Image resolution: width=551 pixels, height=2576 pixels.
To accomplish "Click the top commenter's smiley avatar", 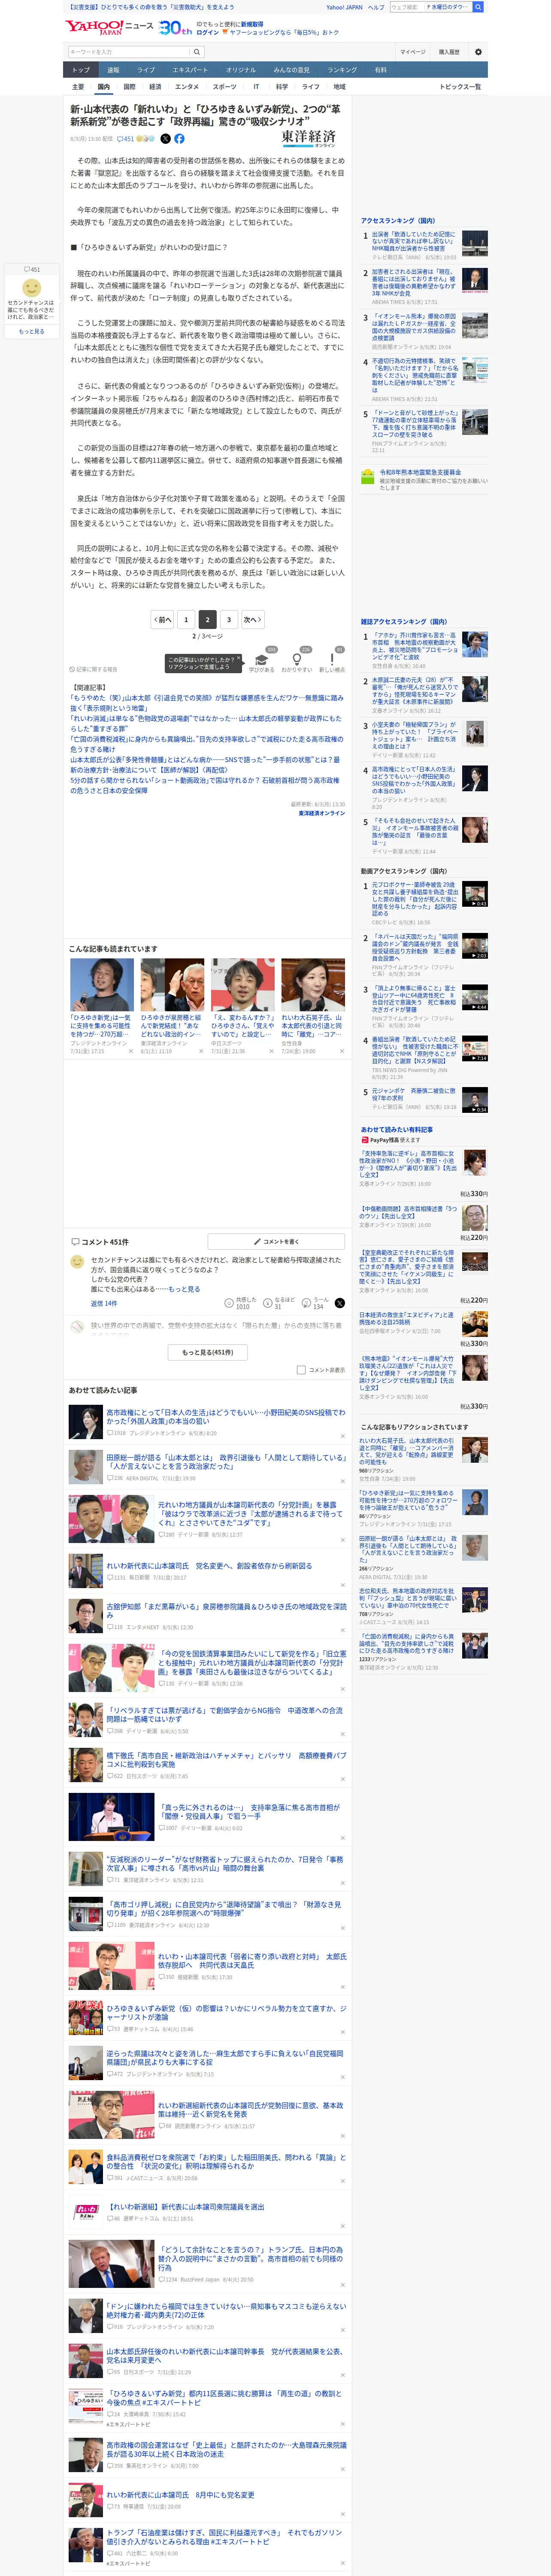I will pyautogui.click(x=77, y=1262).
